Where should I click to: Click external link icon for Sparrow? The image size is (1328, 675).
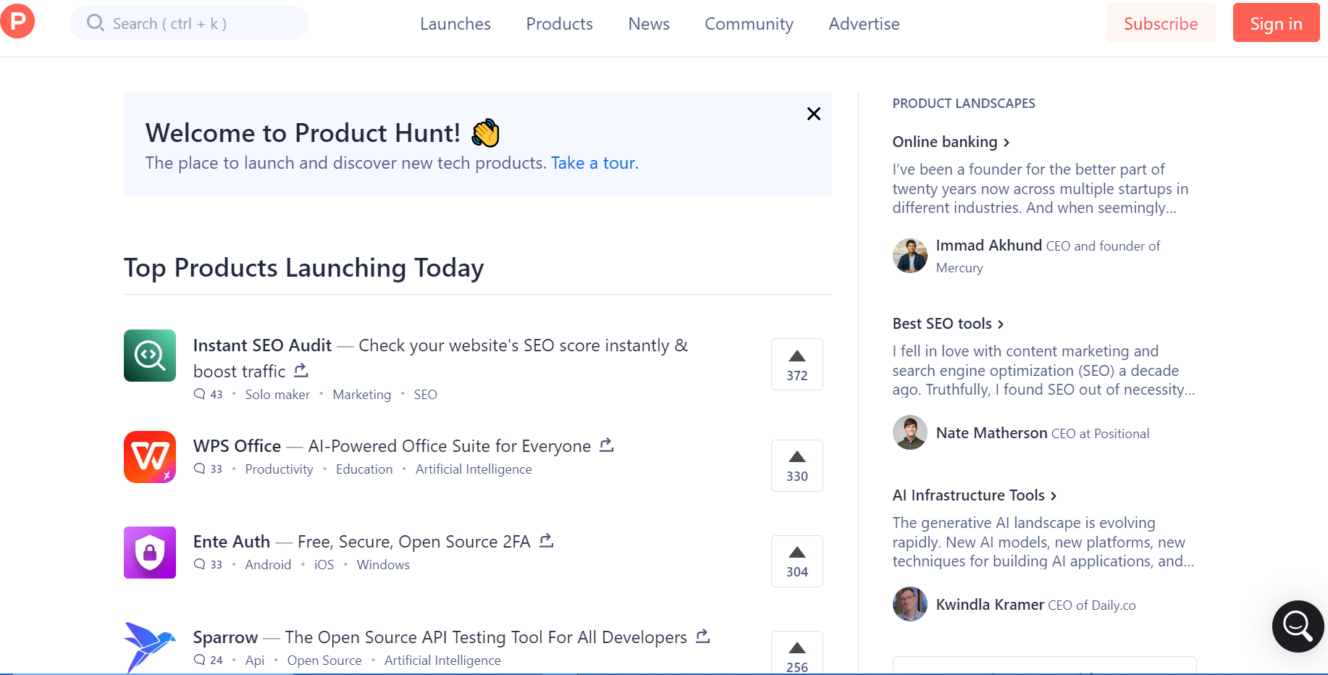pyautogui.click(x=703, y=637)
